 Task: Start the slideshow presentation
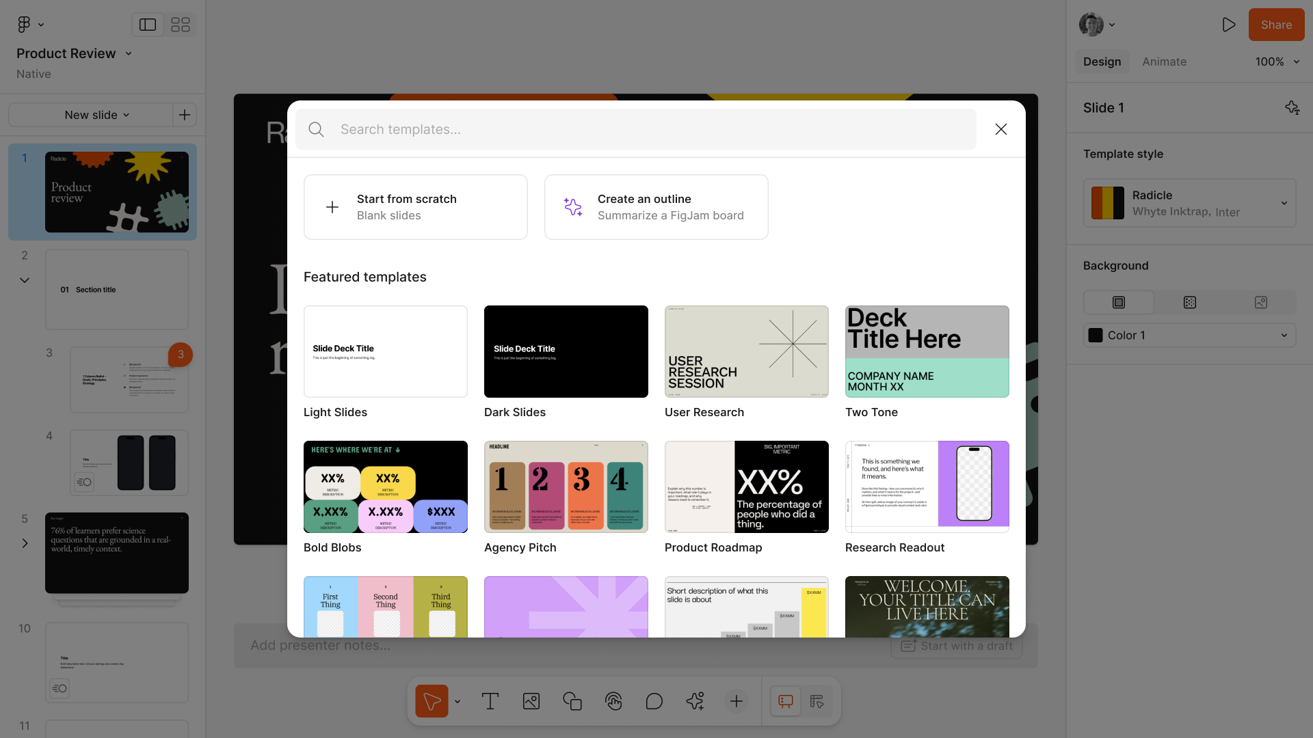click(1228, 25)
